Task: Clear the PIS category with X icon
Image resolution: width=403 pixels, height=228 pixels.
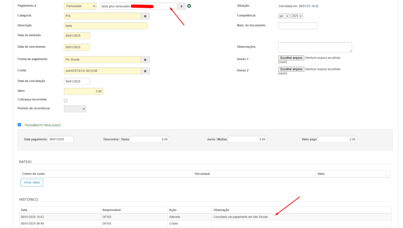Action: pyautogui.click(x=145, y=16)
